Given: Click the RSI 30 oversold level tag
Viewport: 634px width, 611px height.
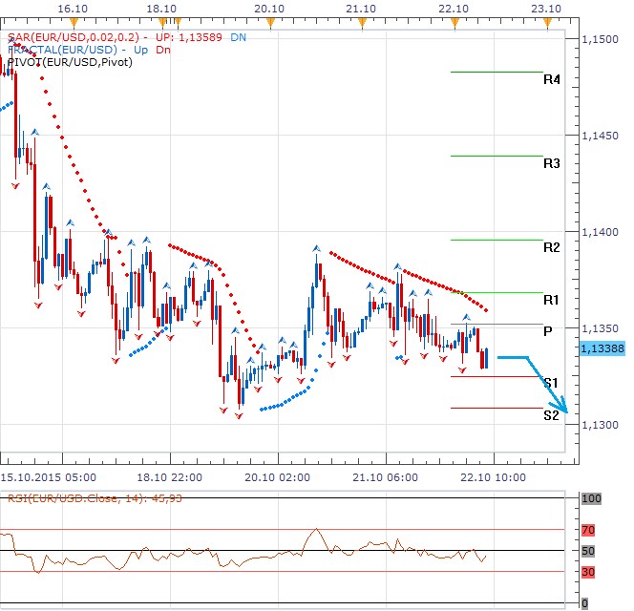Looking at the screenshot, I should pos(589,572).
